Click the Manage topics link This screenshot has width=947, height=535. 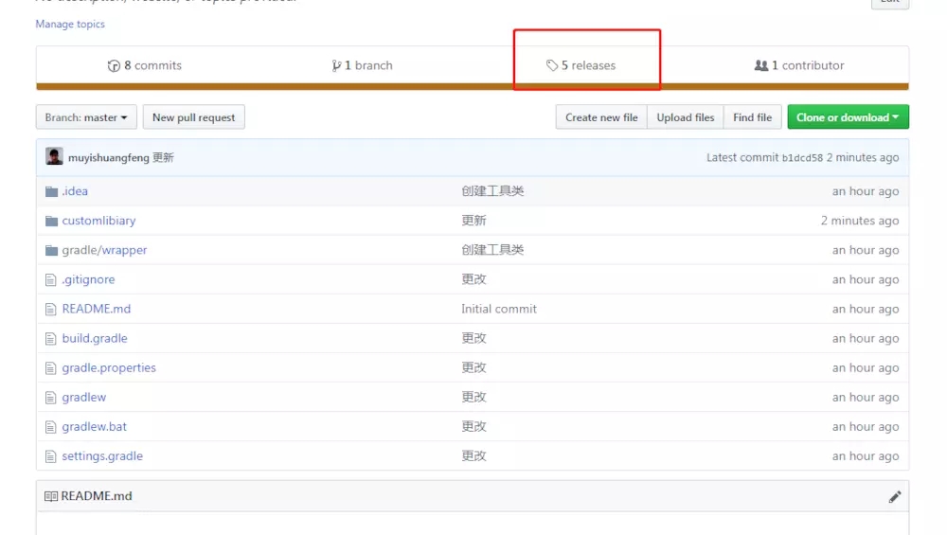(x=70, y=25)
